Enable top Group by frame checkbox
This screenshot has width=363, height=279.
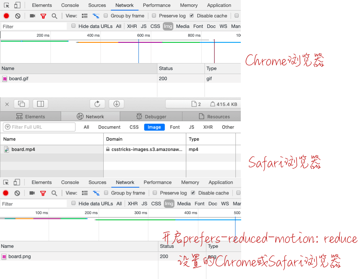[x=106, y=16]
